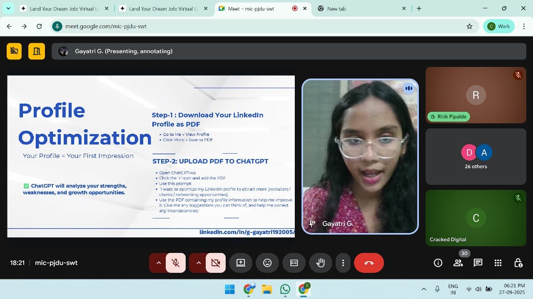Open the more options three-dot menu

343,263
